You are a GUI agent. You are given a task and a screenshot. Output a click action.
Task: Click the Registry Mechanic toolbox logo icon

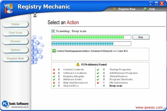[x=9, y=8]
